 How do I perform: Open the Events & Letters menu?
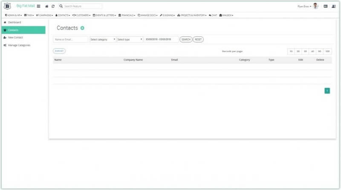coord(104,15)
